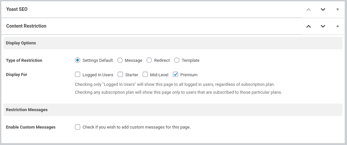The width and height of the screenshot is (347, 145).
Task: Click the Yoast SEO panel title
Action: [17, 10]
